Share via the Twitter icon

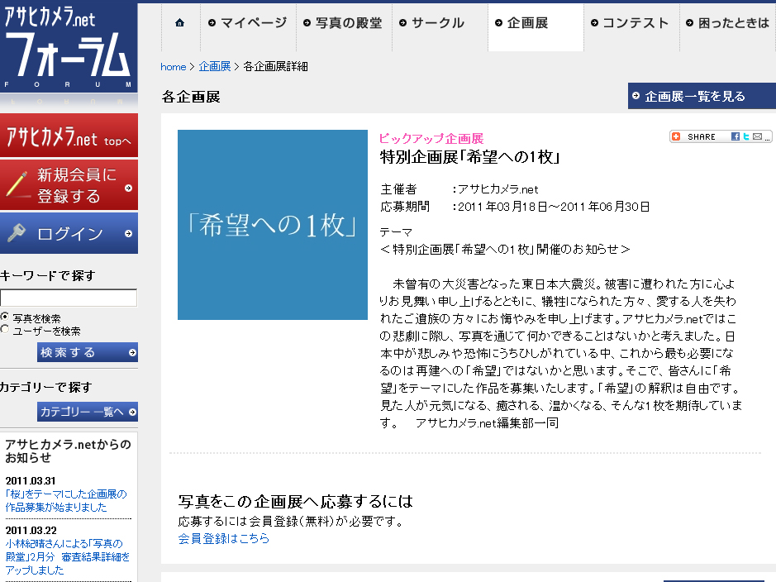[x=746, y=136]
